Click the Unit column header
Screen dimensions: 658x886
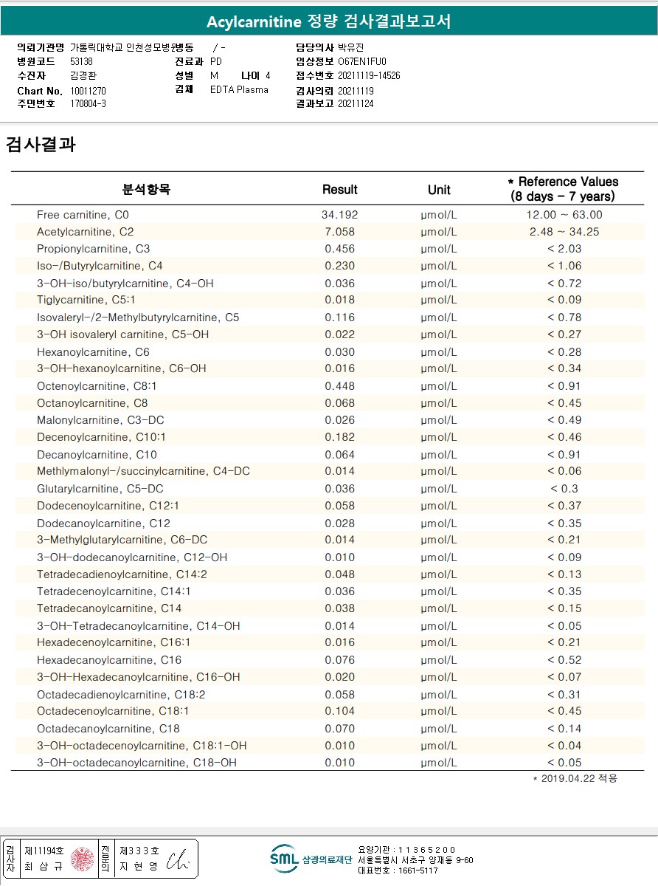(439, 190)
